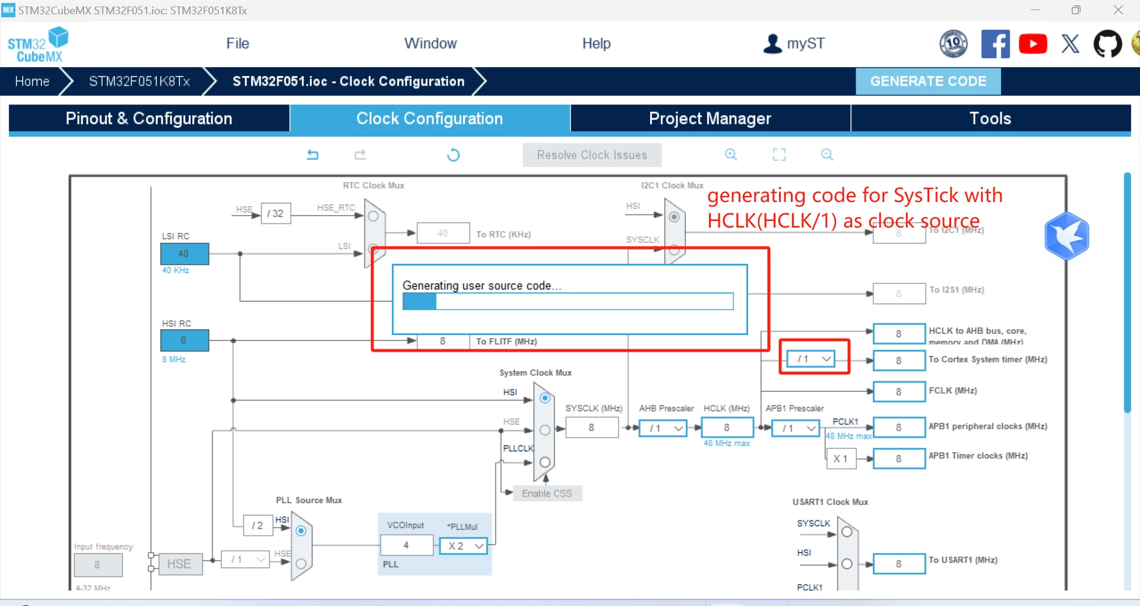Click the HCLK to AHB bus value box
This screenshot has height=606, width=1140.
click(899, 334)
